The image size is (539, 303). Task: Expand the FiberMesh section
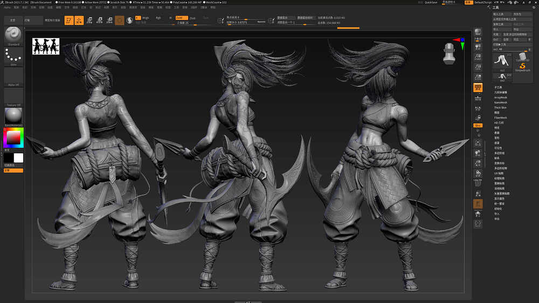(501, 118)
